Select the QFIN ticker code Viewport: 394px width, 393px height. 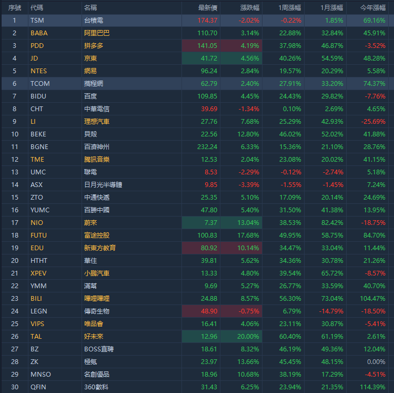pos(38,387)
